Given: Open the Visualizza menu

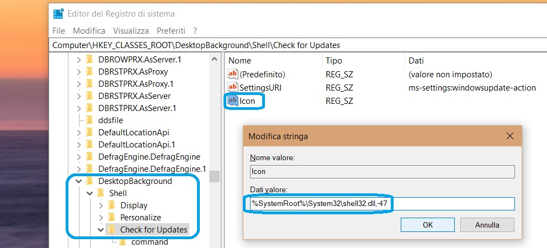Looking at the screenshot, I should pyautogui.click(x=131, y=31).
